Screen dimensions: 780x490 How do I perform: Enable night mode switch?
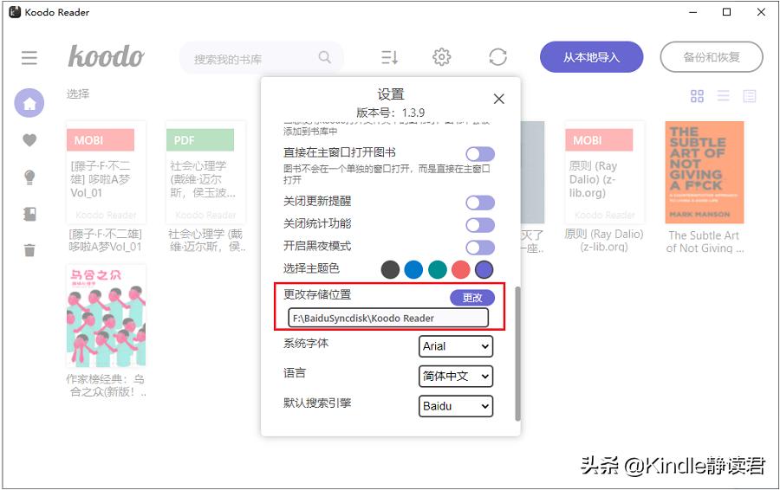480,248
